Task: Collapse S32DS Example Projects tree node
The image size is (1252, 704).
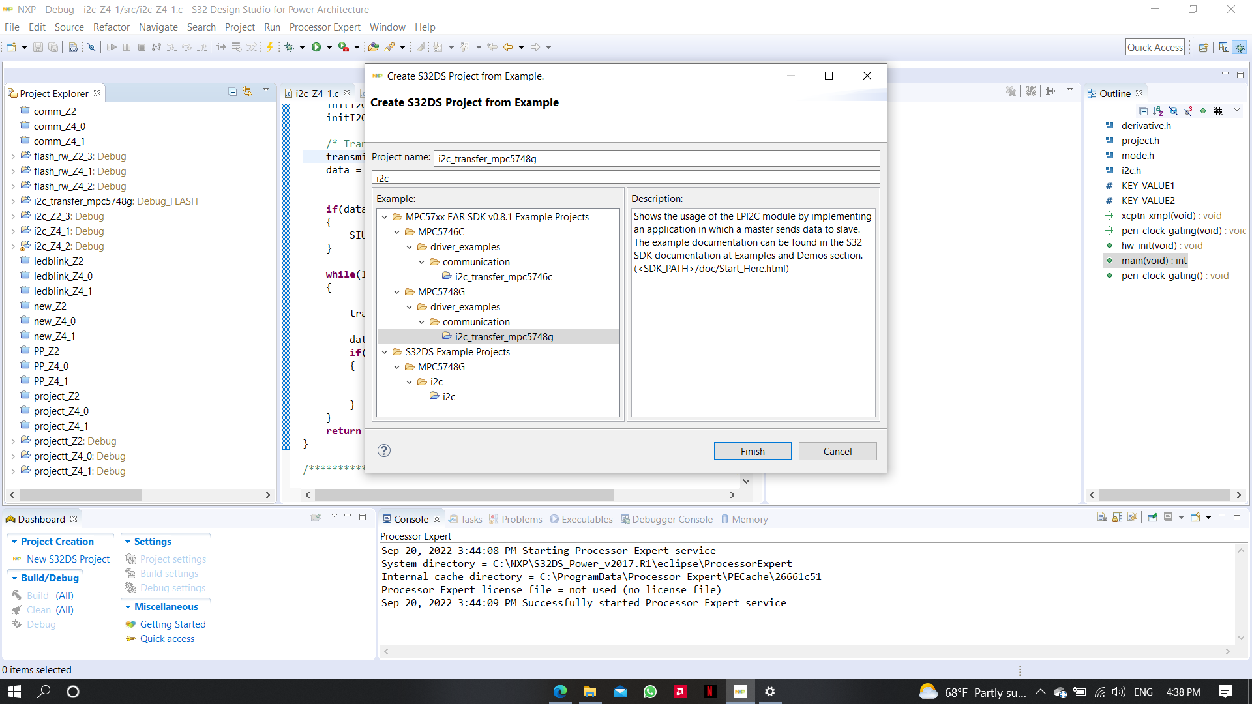Action: pos(385,352)
